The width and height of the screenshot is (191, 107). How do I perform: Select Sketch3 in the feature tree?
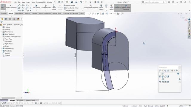(x=6, y=53)
